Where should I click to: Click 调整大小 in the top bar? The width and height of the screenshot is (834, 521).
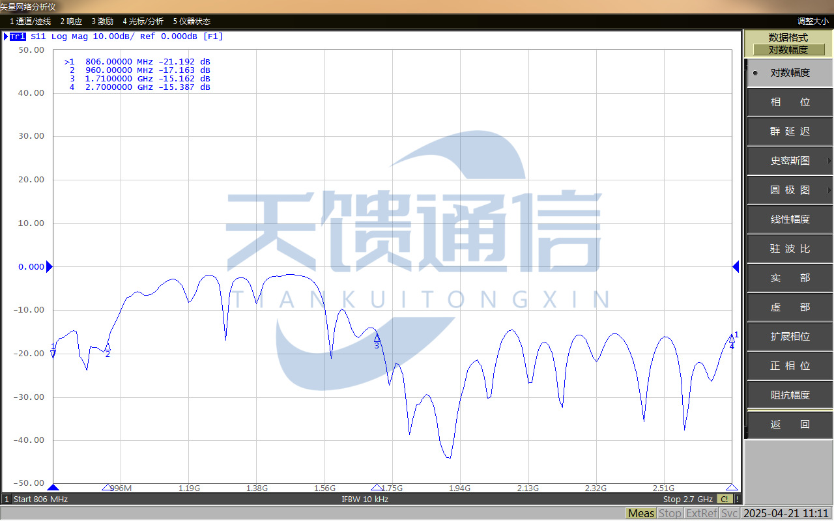813,21
